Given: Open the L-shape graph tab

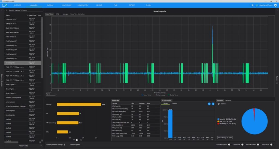Looking at the screenshot, I should pos(65,14).
